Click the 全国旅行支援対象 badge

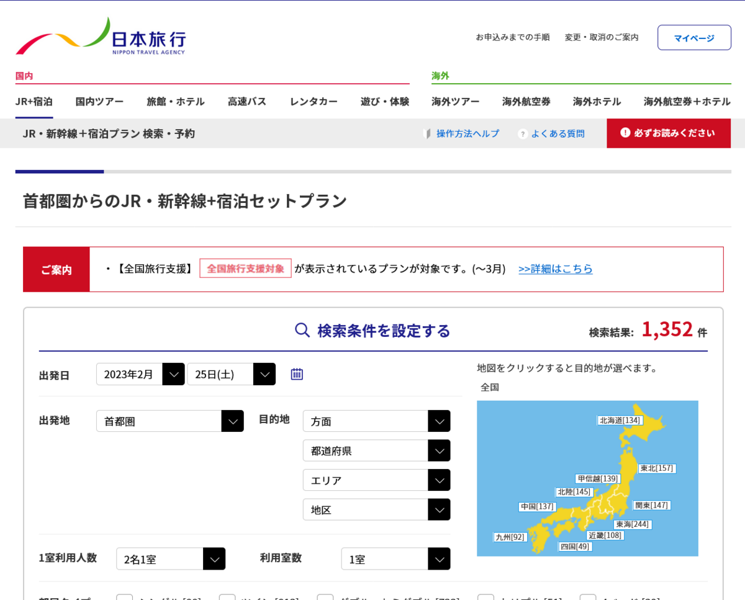click(245, 268)
